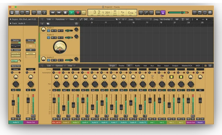
Task: Open the Loop Browser button
Action: (x=205, y=13)
